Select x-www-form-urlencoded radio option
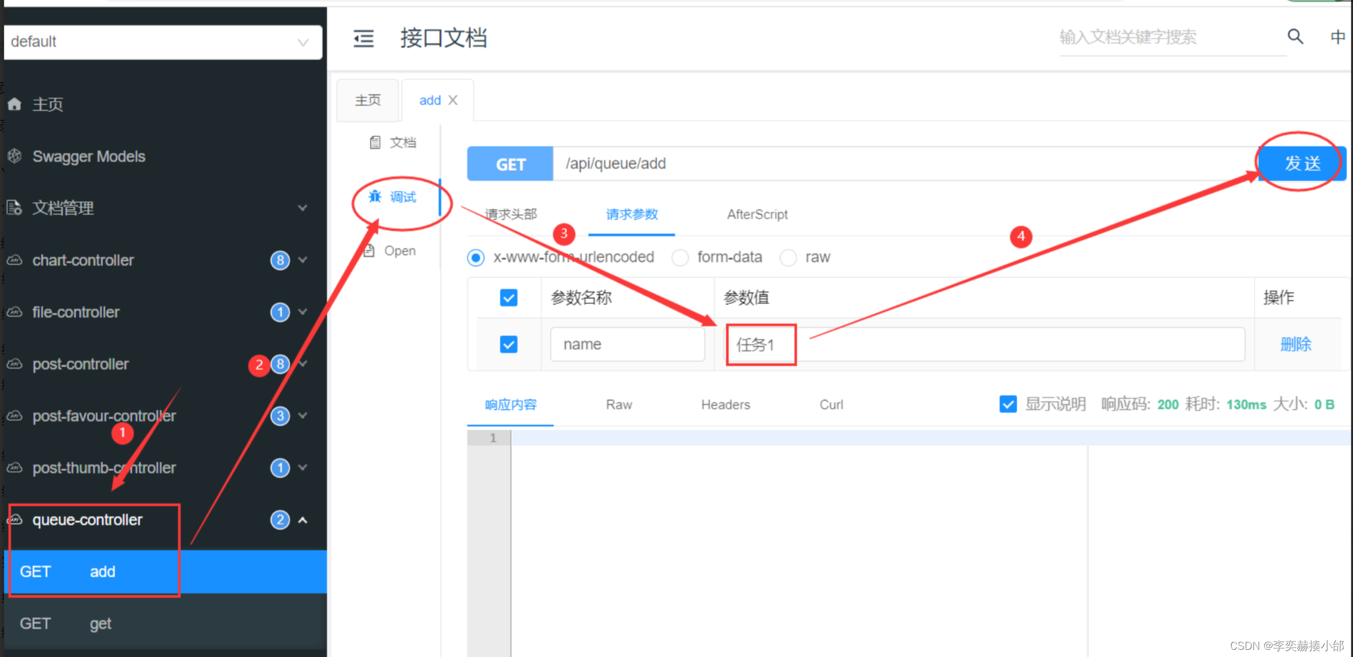1353x657 pixels. pyautogui.click(x=476, y=258)
